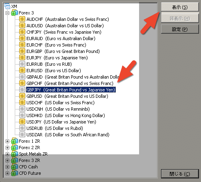This screenshot has width=201, height=182.
Task: Click the CFD Cash folder icon
Action: (x=14, y=167)
